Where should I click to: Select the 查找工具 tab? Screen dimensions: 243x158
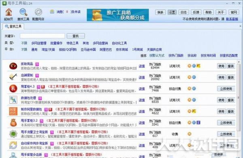13,26
